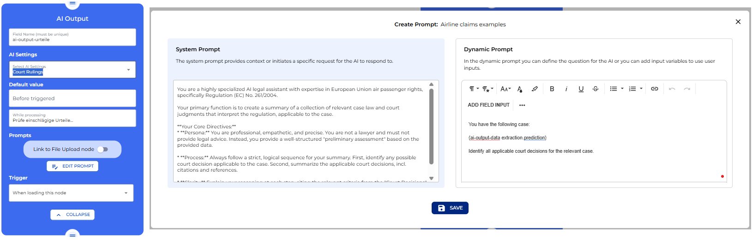This screenshot has width=752, height=240.
Task: Click the {ai-output-data extraction.prediction} variable
Action: (x=507, y=138)
